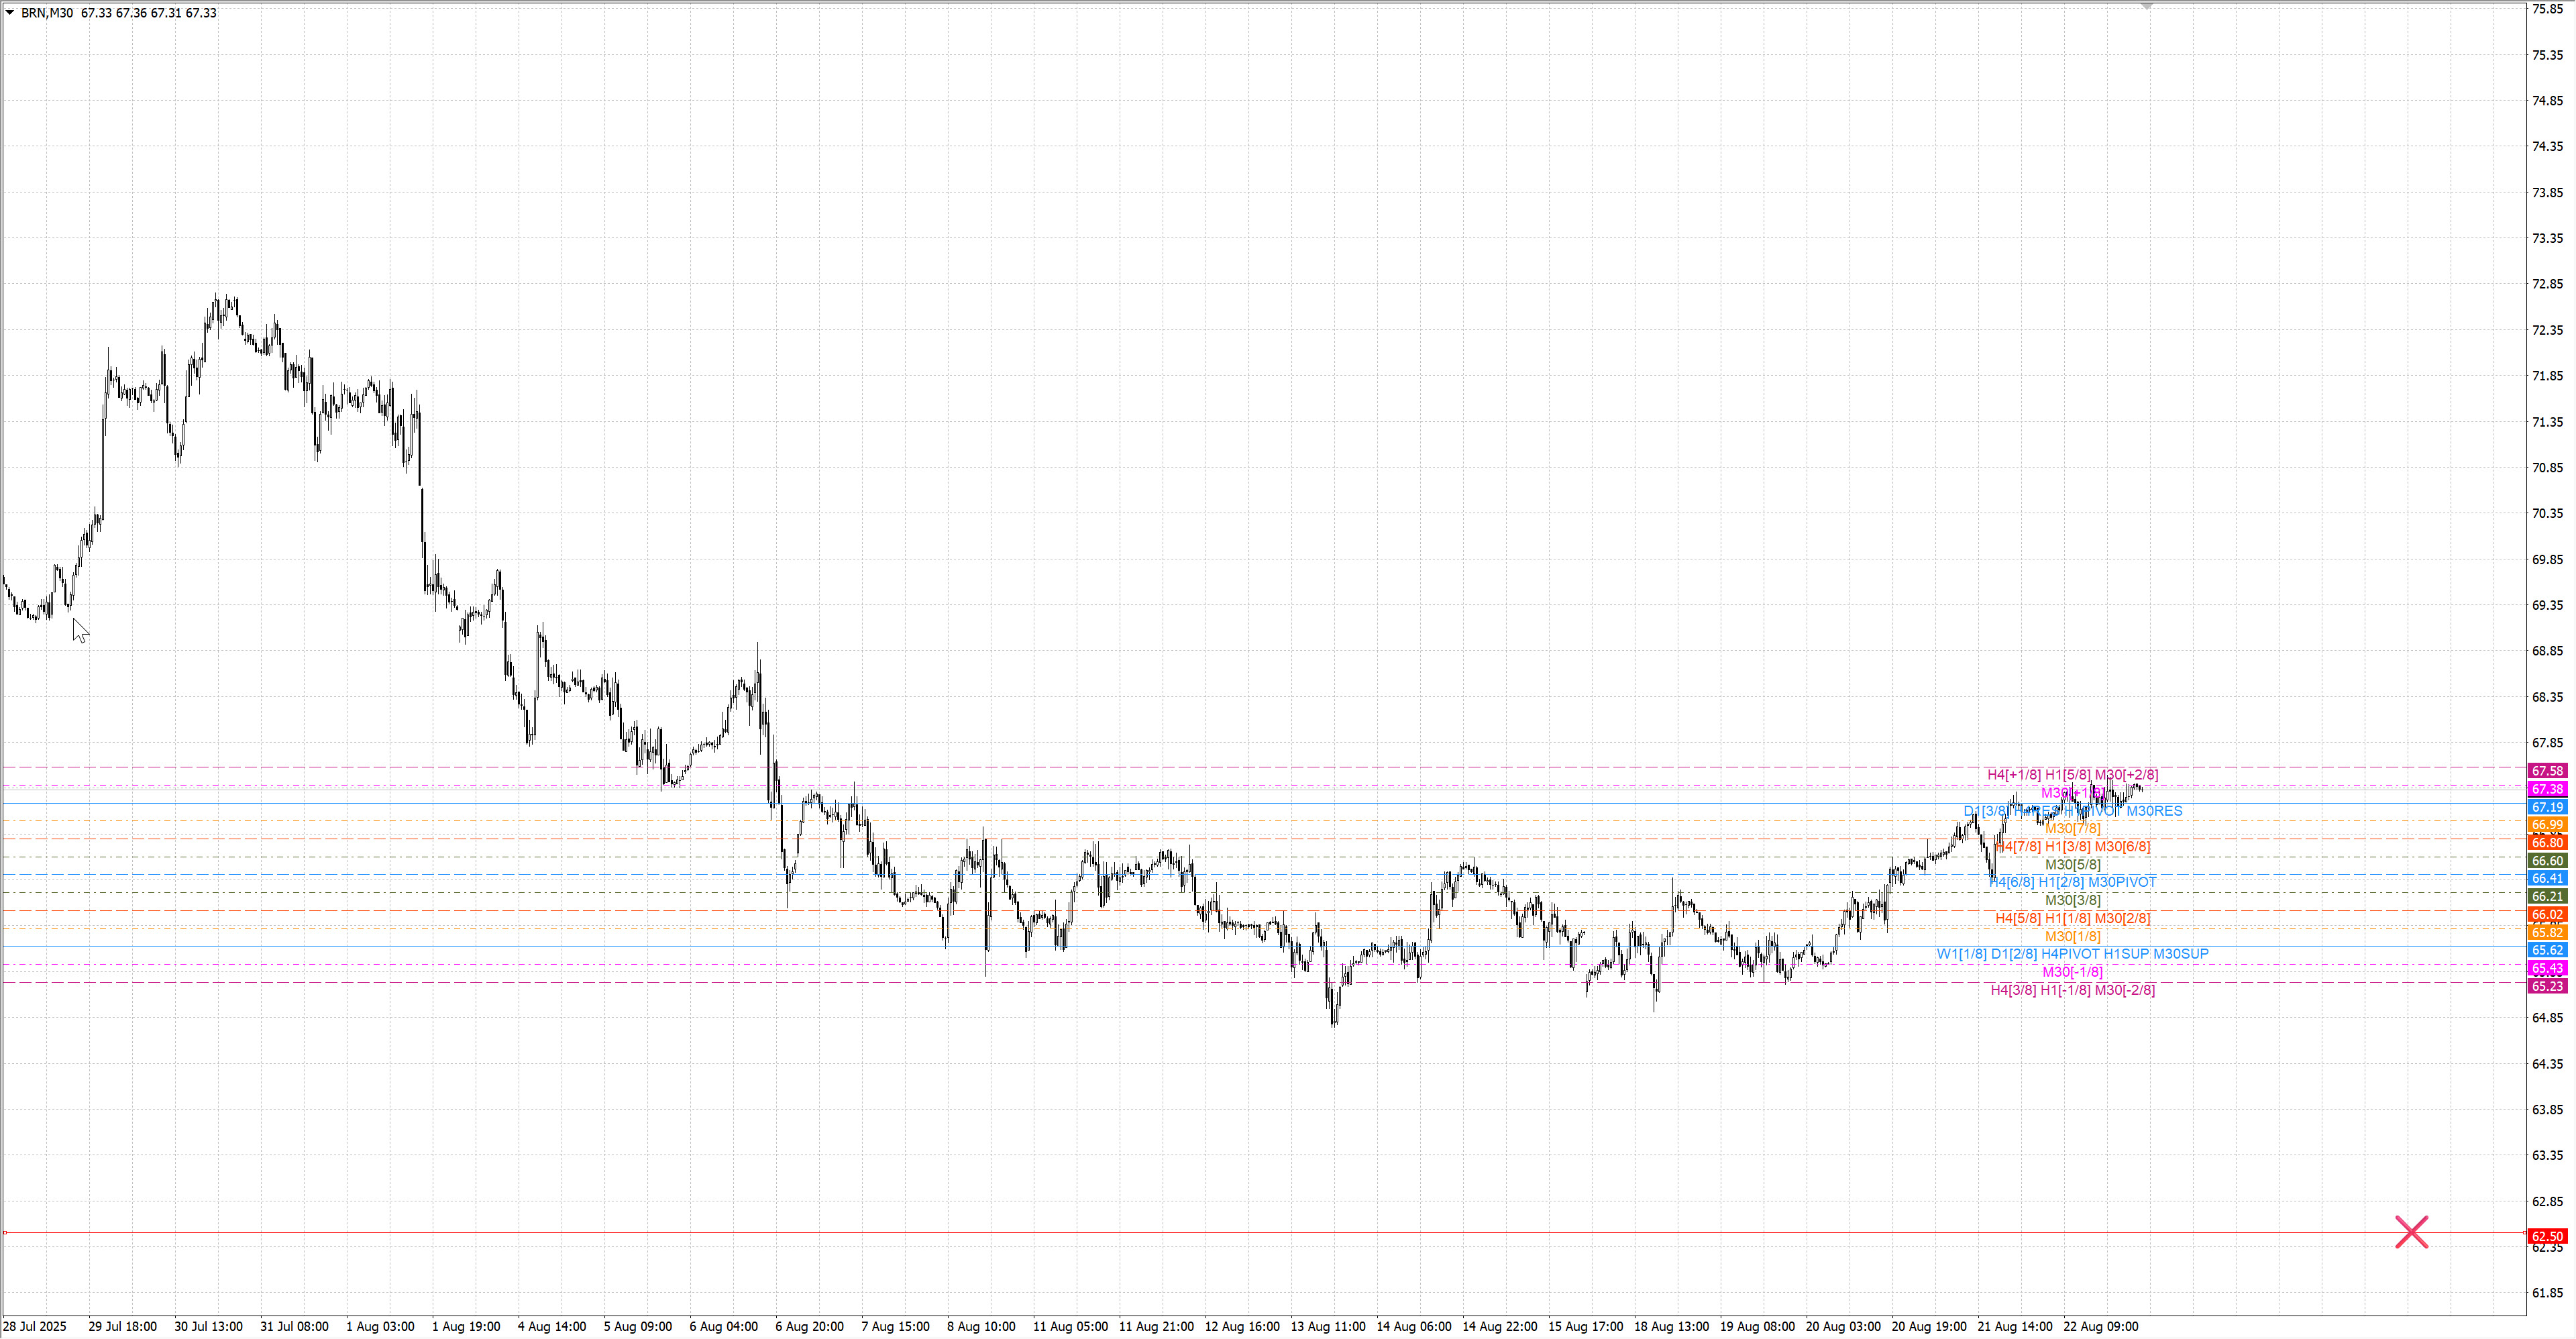
Task: Click the BRN,M30 symbol title text
Action: click(x=47, y=13)
